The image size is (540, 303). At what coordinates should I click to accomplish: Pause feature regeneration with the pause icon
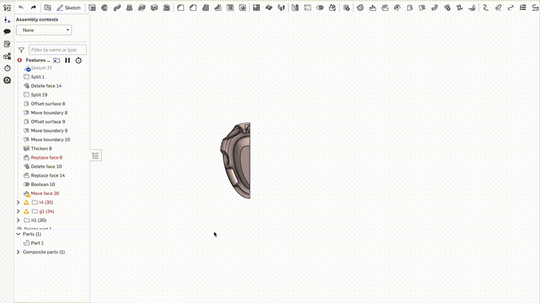(x=68, y=60)
